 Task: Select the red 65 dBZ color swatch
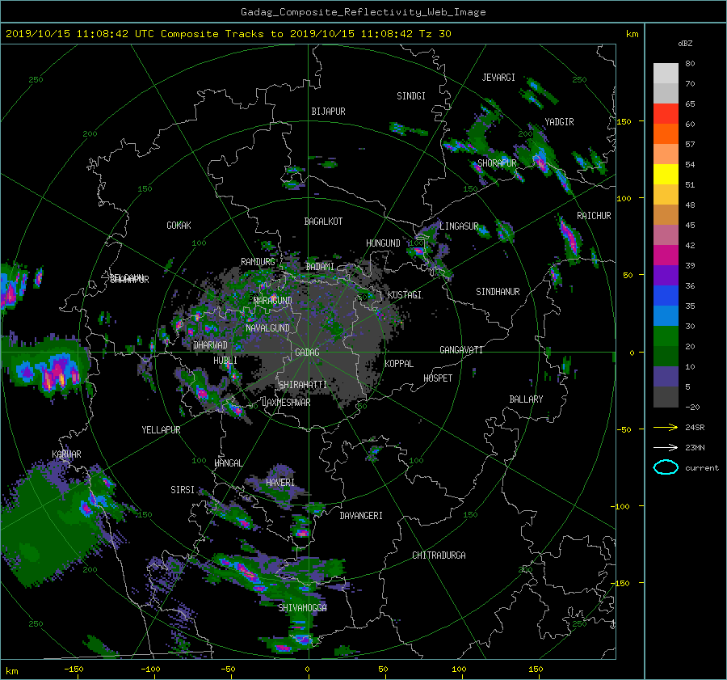coord(666,113)
